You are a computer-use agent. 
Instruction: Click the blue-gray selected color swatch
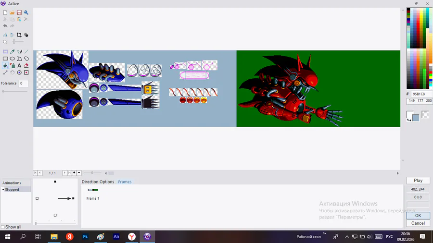coord(416,118)
